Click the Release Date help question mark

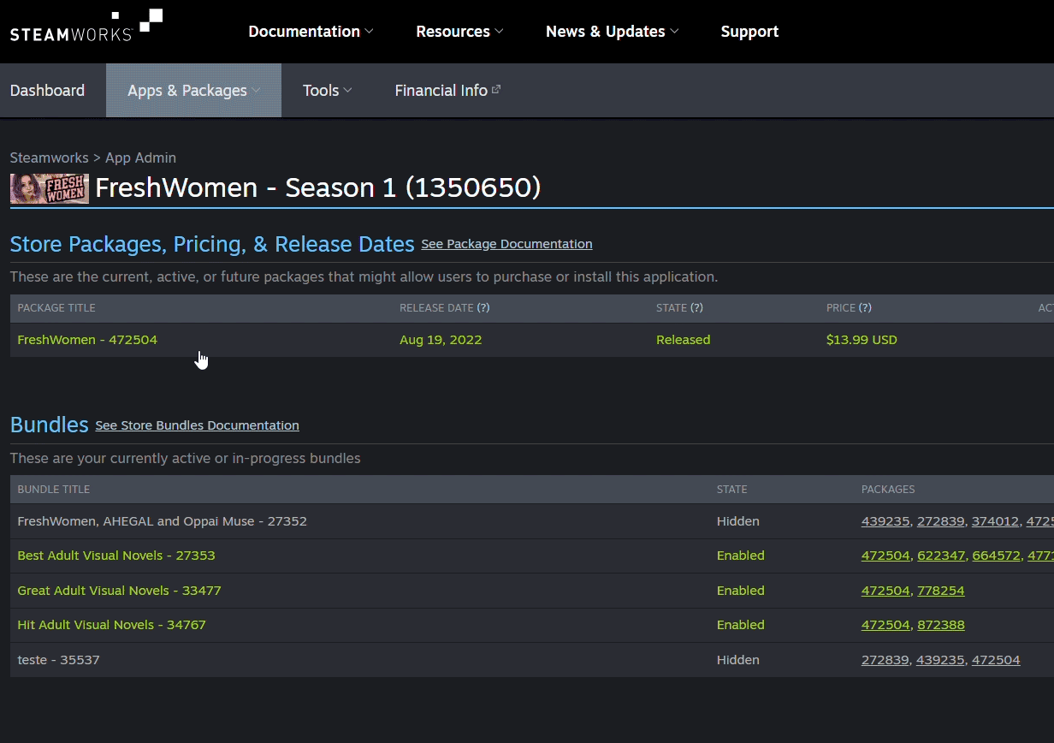tap(483, 308)
